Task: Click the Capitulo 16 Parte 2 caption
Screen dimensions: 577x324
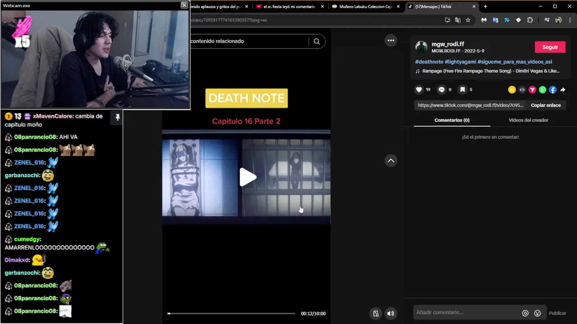Action: click(246, 121)
